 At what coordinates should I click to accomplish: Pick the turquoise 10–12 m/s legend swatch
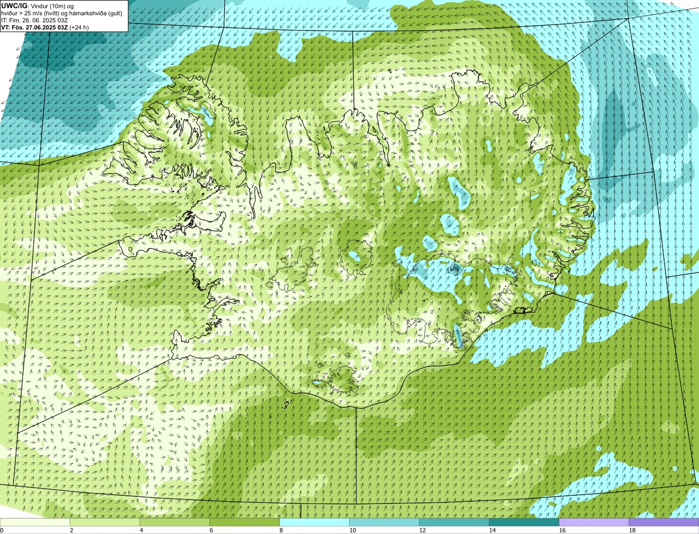tap(384, 522)
